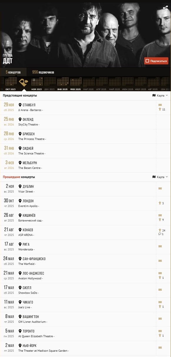
Task: Click the attendees icon on the Лондон row
Action: click(160, 203)
